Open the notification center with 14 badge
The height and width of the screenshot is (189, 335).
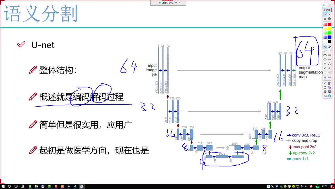pyautogui.click(x=332, y=186)
